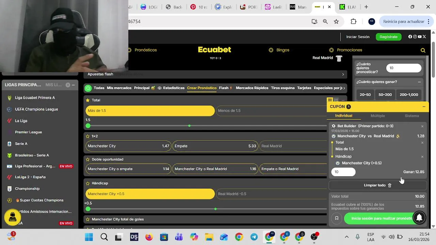Pick Real Madrid in 1×2 market
The width and height of the screenshot is (436, 245).
[x=293, y=146]
